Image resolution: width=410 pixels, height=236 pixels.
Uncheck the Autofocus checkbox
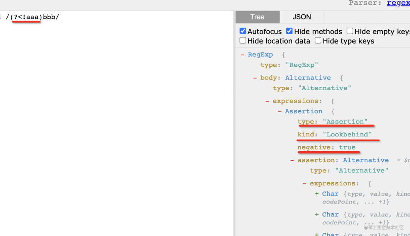[x=243, y=31]
